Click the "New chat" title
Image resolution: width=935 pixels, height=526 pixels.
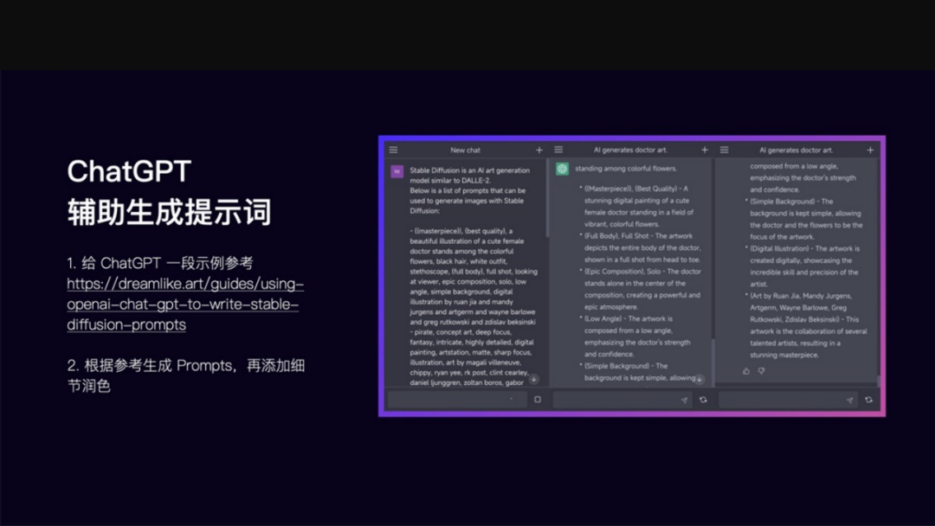pos(465,151)
